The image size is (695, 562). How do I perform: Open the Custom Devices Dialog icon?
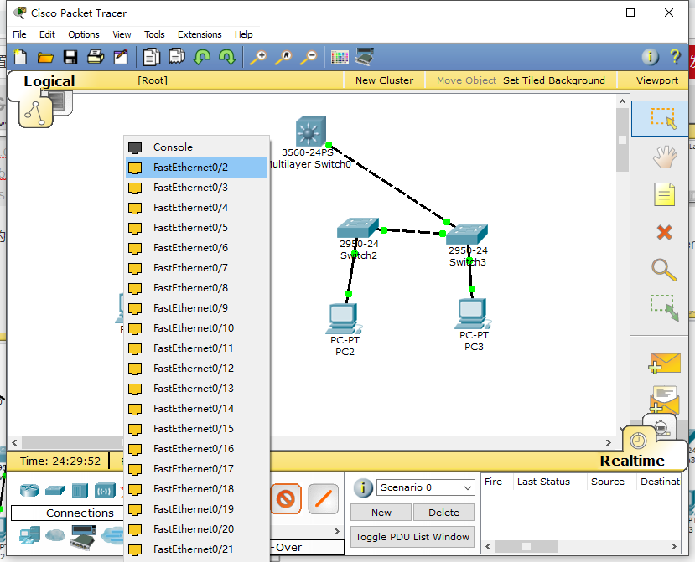point(366,57)
